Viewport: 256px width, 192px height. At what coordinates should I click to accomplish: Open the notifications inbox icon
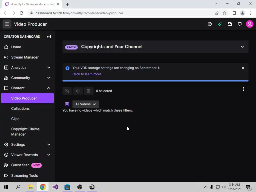click(x=230, y=24)
